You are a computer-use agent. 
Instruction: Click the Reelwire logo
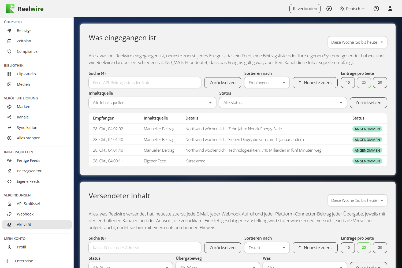click(25, 9)
